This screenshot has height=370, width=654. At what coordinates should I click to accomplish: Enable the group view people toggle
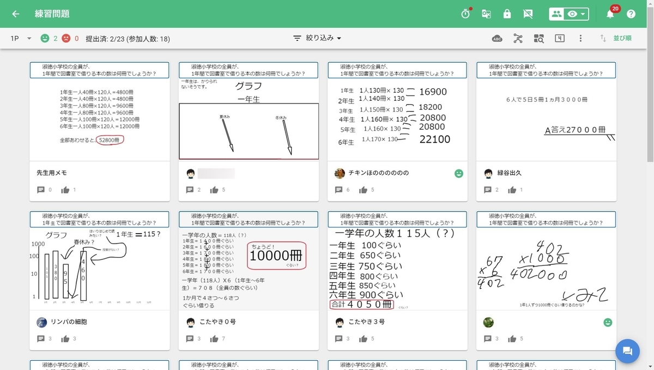556,13
